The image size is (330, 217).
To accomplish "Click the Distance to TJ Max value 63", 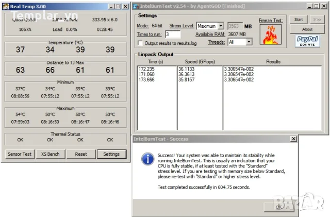I will click(x=20, y=70).
